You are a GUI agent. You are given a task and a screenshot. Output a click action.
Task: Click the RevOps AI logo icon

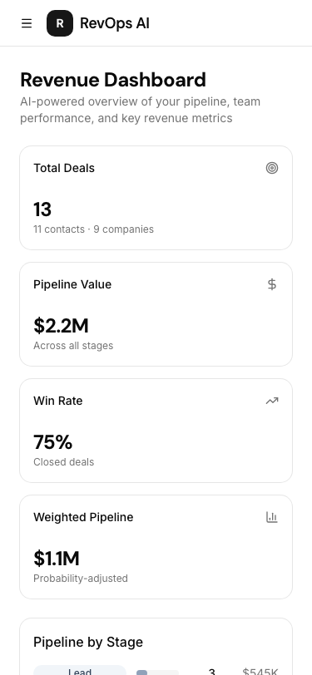pyautogui.click(x=60, y=23)
